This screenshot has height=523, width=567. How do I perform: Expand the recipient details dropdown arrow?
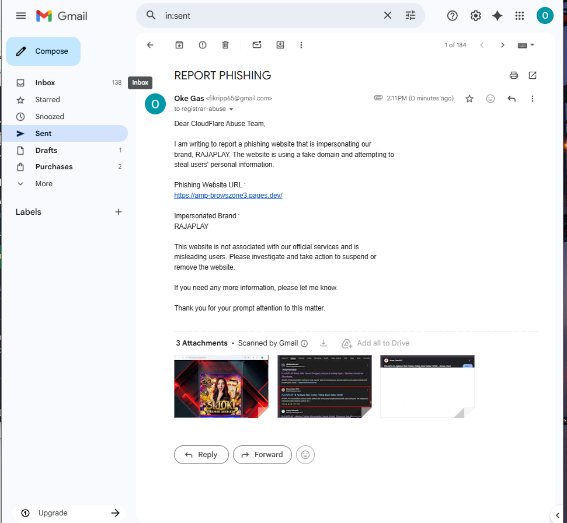point(231,109)
